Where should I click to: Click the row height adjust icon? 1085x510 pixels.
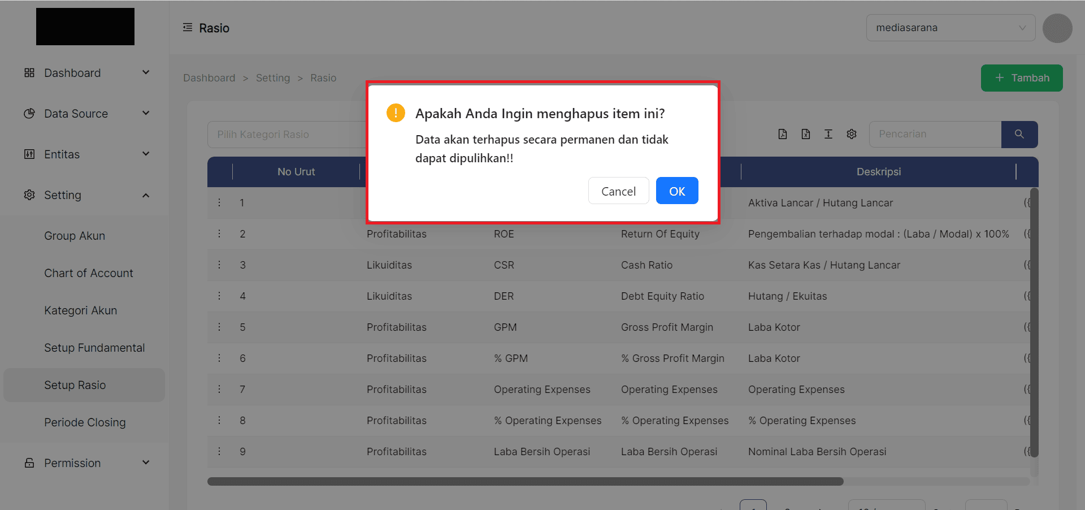(x=828, y=134)
